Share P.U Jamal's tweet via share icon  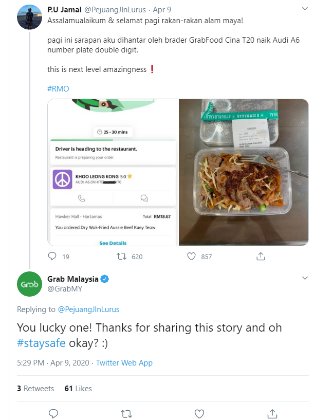point(261,256)
